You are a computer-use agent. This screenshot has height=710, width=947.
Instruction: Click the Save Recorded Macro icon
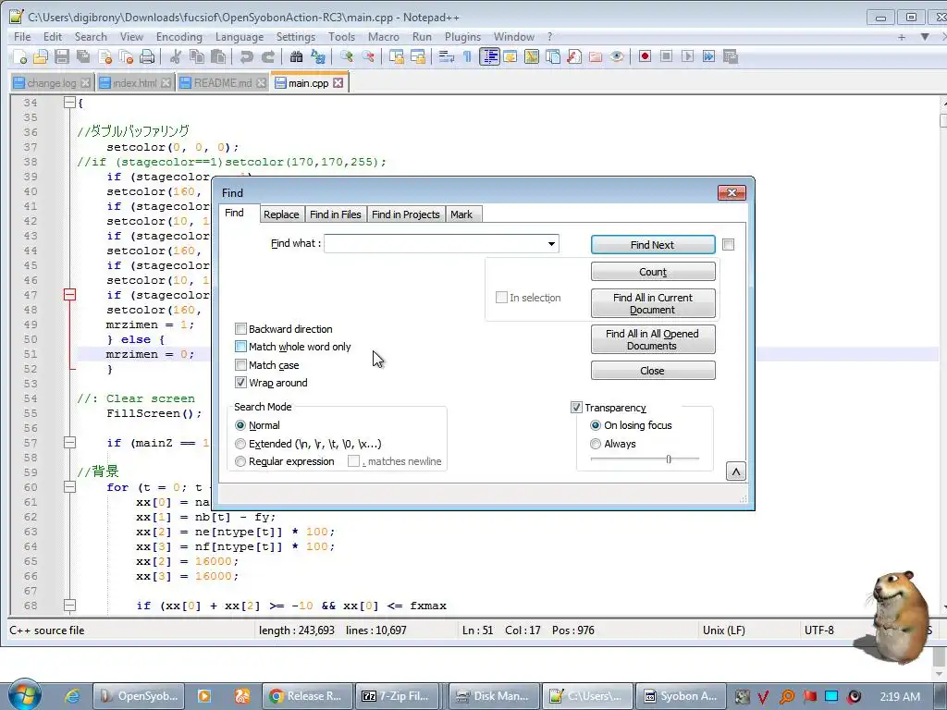click(x=731, y=56)
